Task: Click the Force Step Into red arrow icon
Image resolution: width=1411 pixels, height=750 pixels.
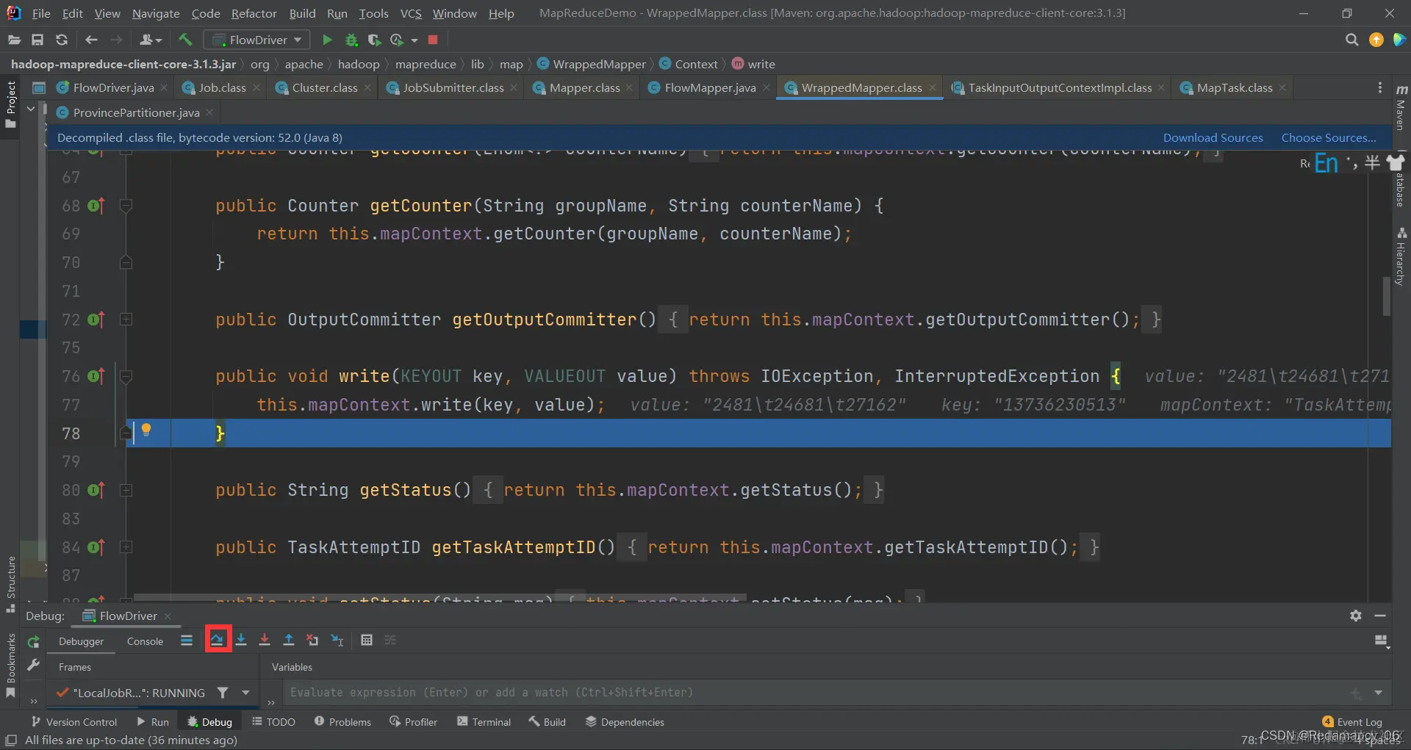Action: pos(265,640)
